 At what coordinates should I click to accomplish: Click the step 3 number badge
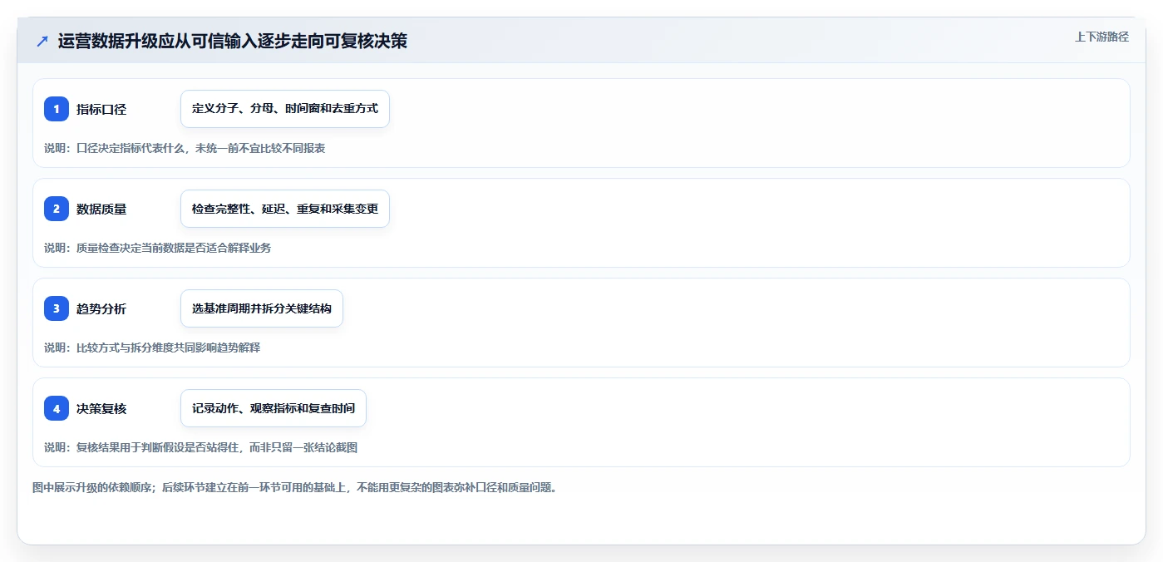click(x=57, y=308)
